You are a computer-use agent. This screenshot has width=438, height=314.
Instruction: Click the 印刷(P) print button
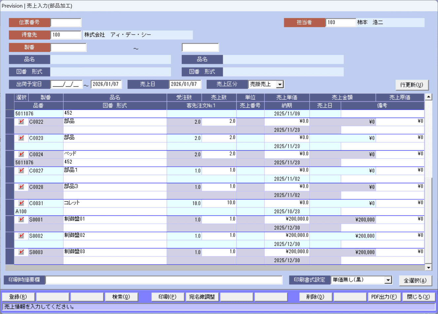click(168, 297)
